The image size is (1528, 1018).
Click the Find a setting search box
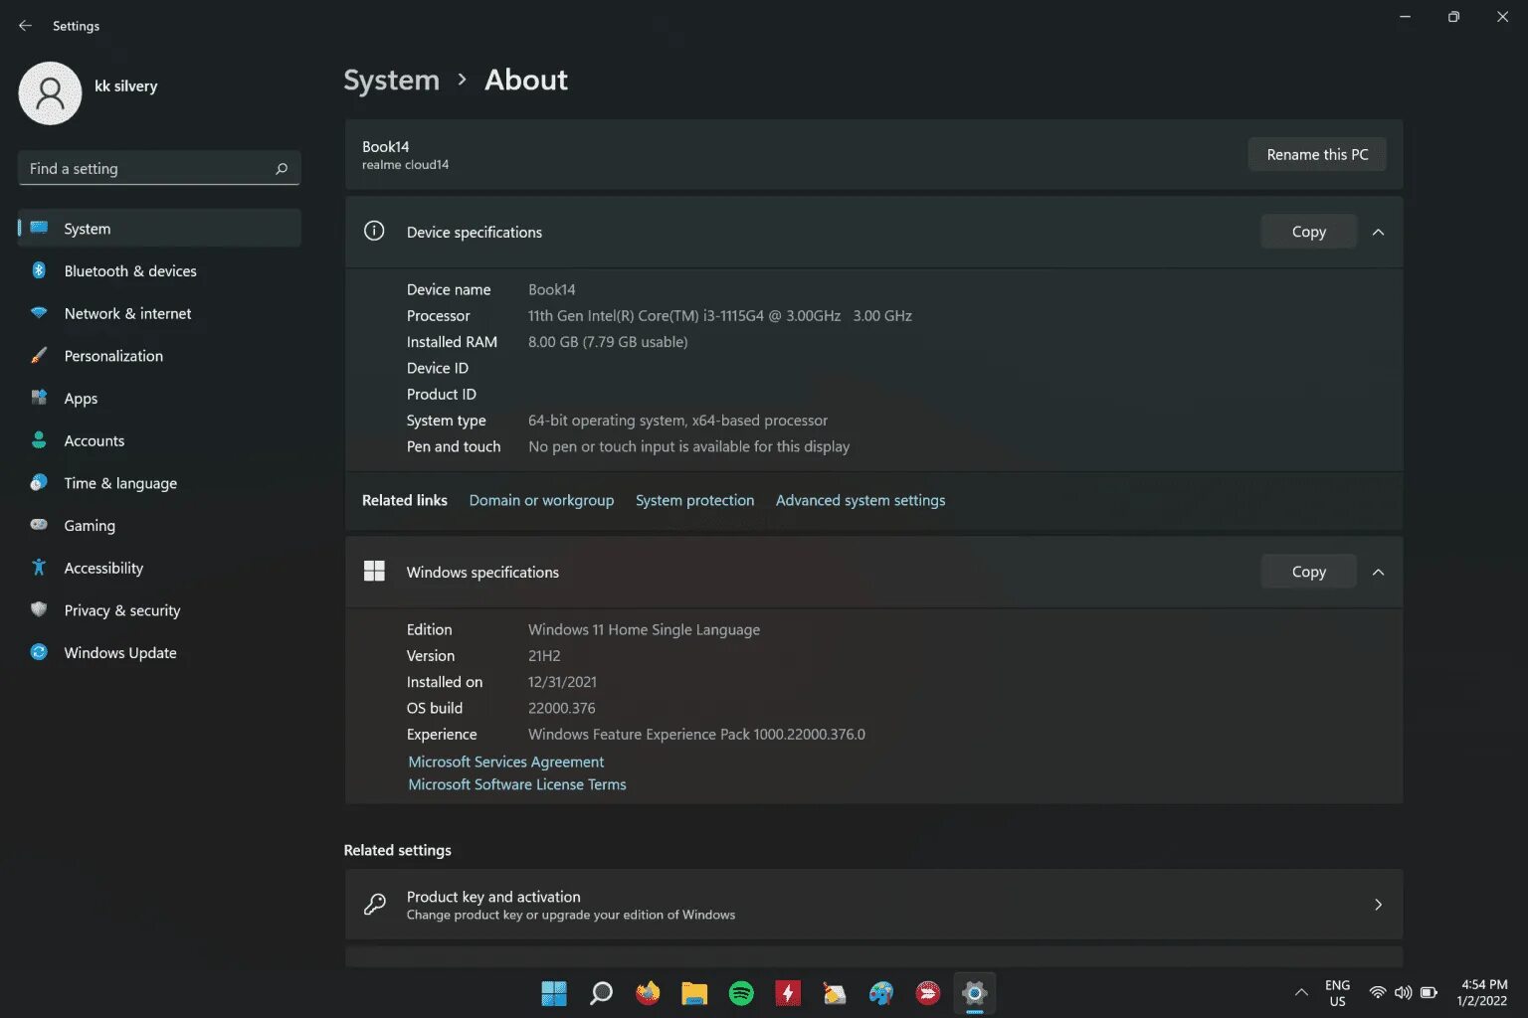pyautogui.click(x=159, y=169)
